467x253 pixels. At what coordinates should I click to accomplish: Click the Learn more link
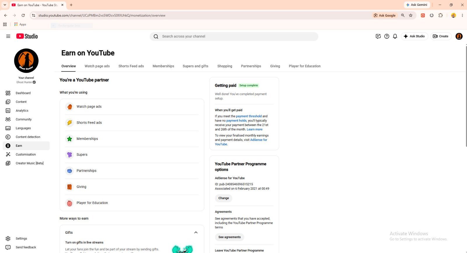point(255,129)
